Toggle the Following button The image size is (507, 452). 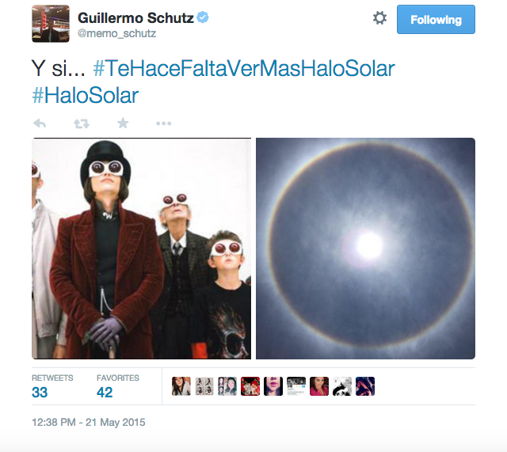point(436,19)
